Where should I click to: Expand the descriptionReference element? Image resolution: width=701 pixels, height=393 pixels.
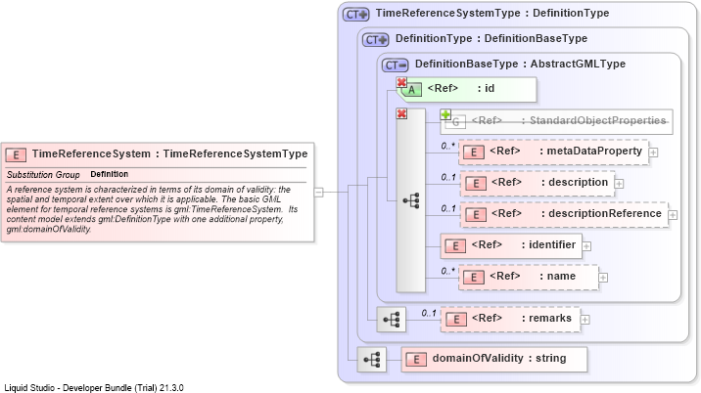point(673,215)
